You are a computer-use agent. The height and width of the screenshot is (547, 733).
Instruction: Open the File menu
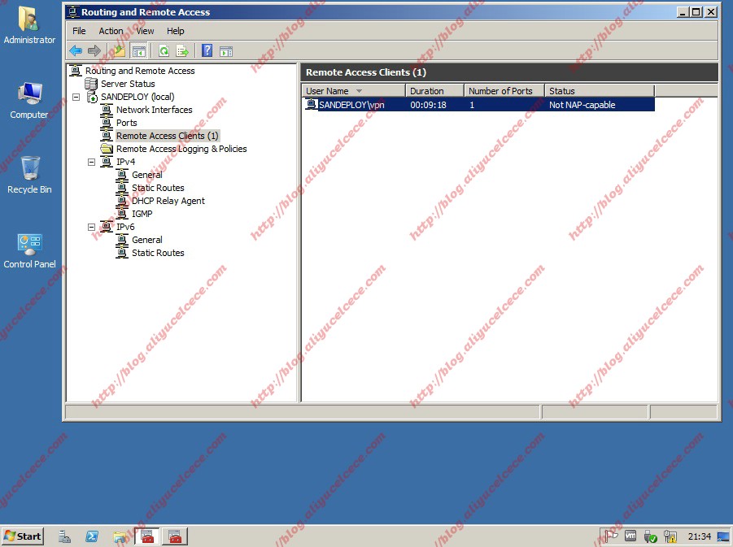[79, 31]
